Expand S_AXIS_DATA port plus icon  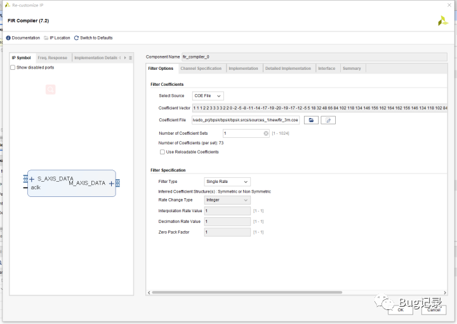32,179
